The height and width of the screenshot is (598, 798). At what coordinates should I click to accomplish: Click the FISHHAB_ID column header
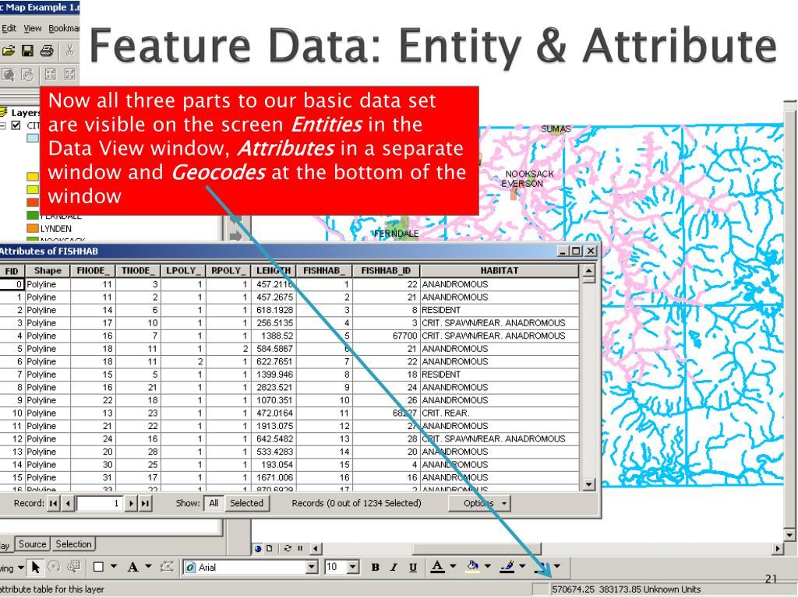point(386,270)
